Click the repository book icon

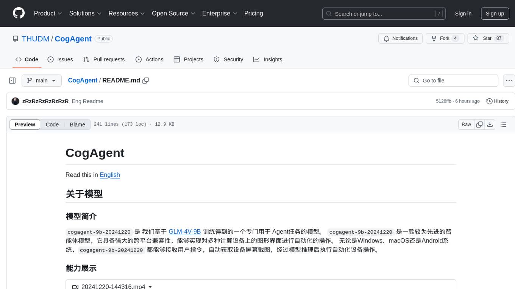point(15,39)
